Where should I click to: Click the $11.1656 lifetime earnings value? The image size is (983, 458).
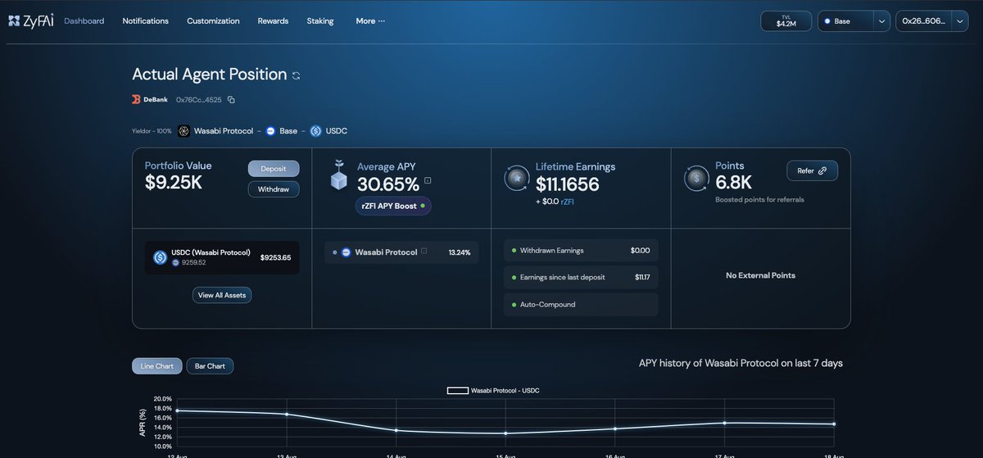568,184
